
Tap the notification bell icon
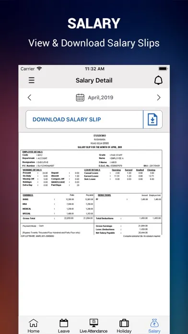point(158,80)
